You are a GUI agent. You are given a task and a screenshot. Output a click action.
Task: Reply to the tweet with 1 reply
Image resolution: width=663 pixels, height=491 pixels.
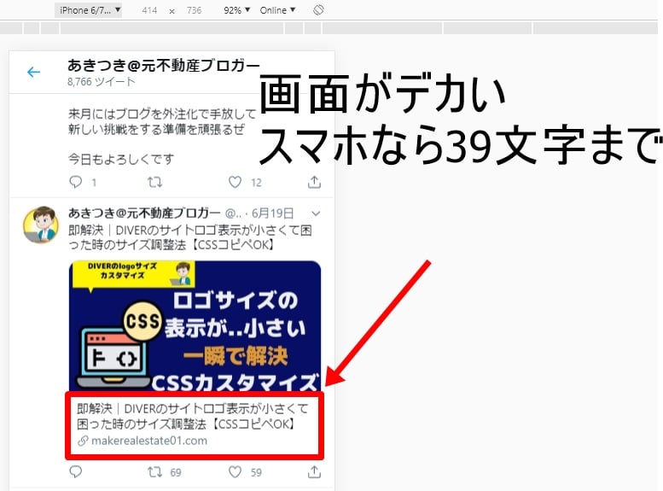point(75,182)
